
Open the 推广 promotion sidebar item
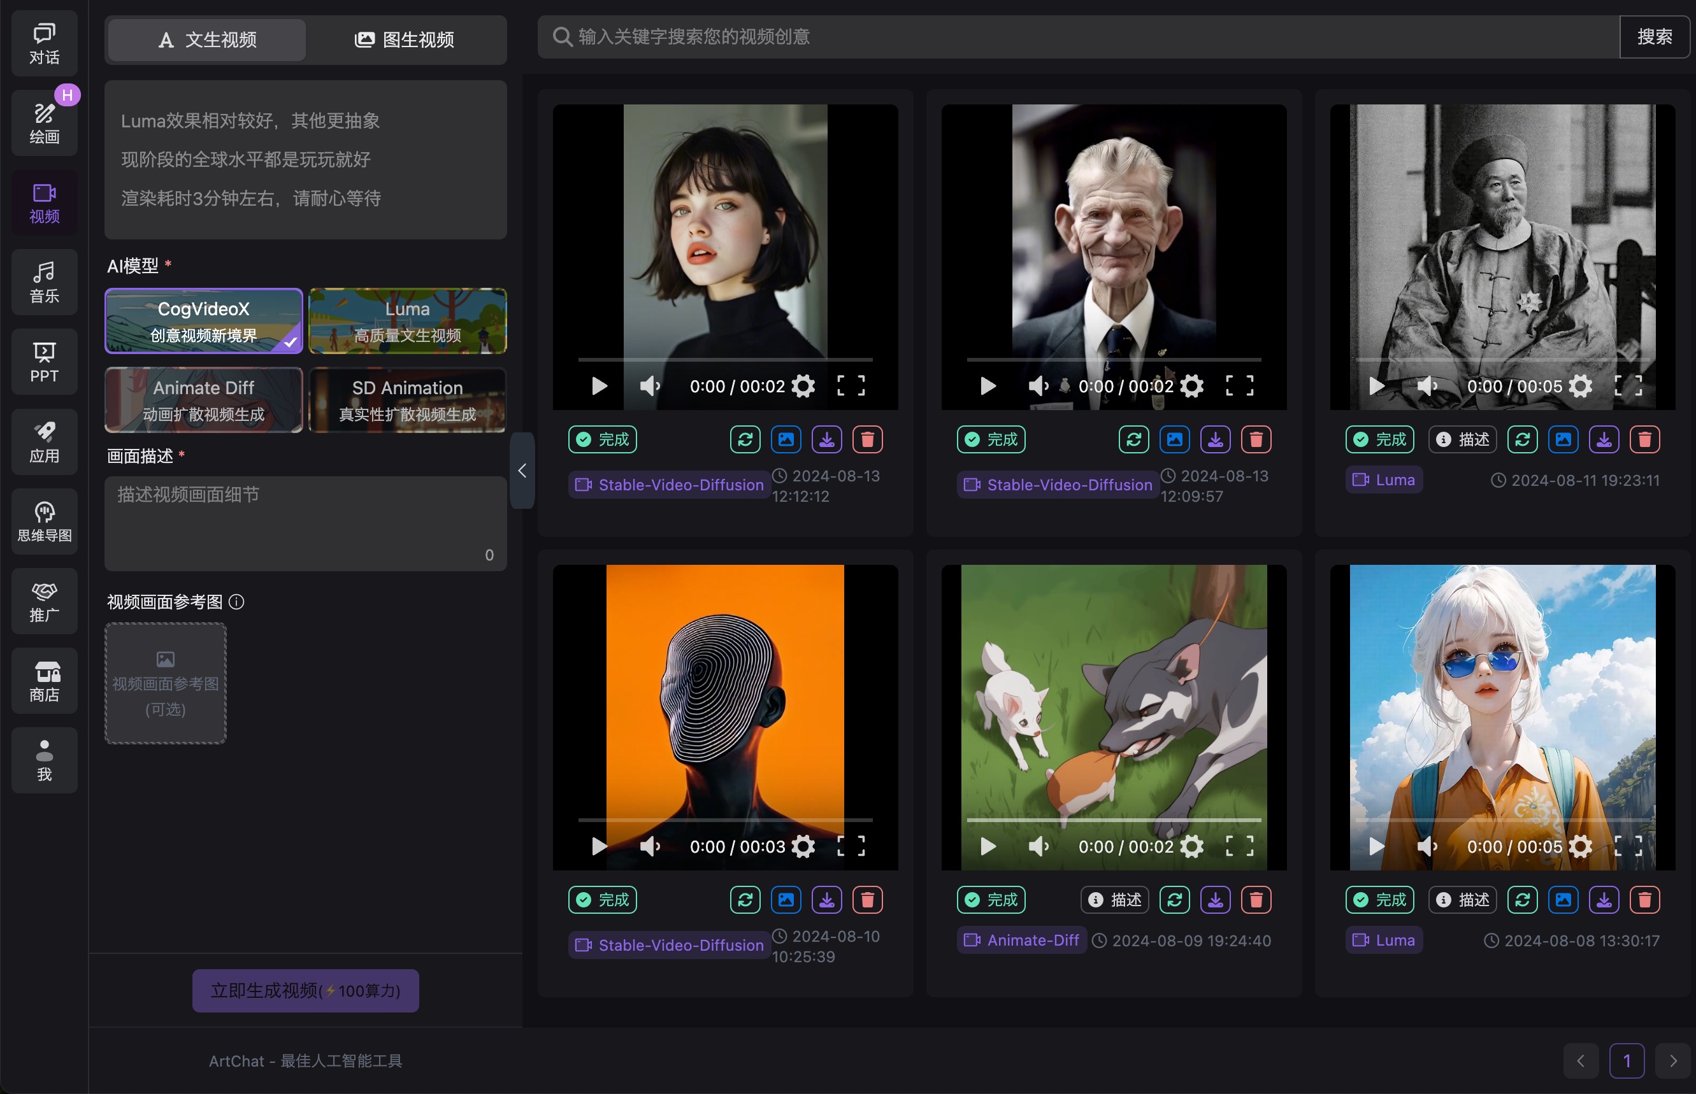[x=44, y=600]
